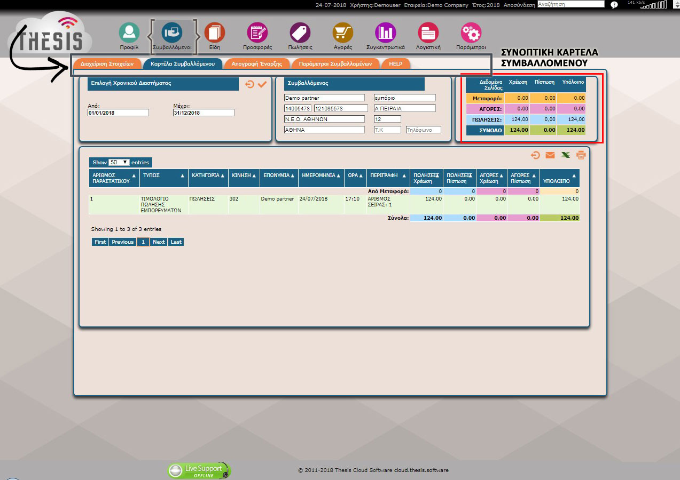Open the Παράμετροι gears icon
Image resolution: width=680 pixels, height=480 pixels.
(x=471, y=33)
